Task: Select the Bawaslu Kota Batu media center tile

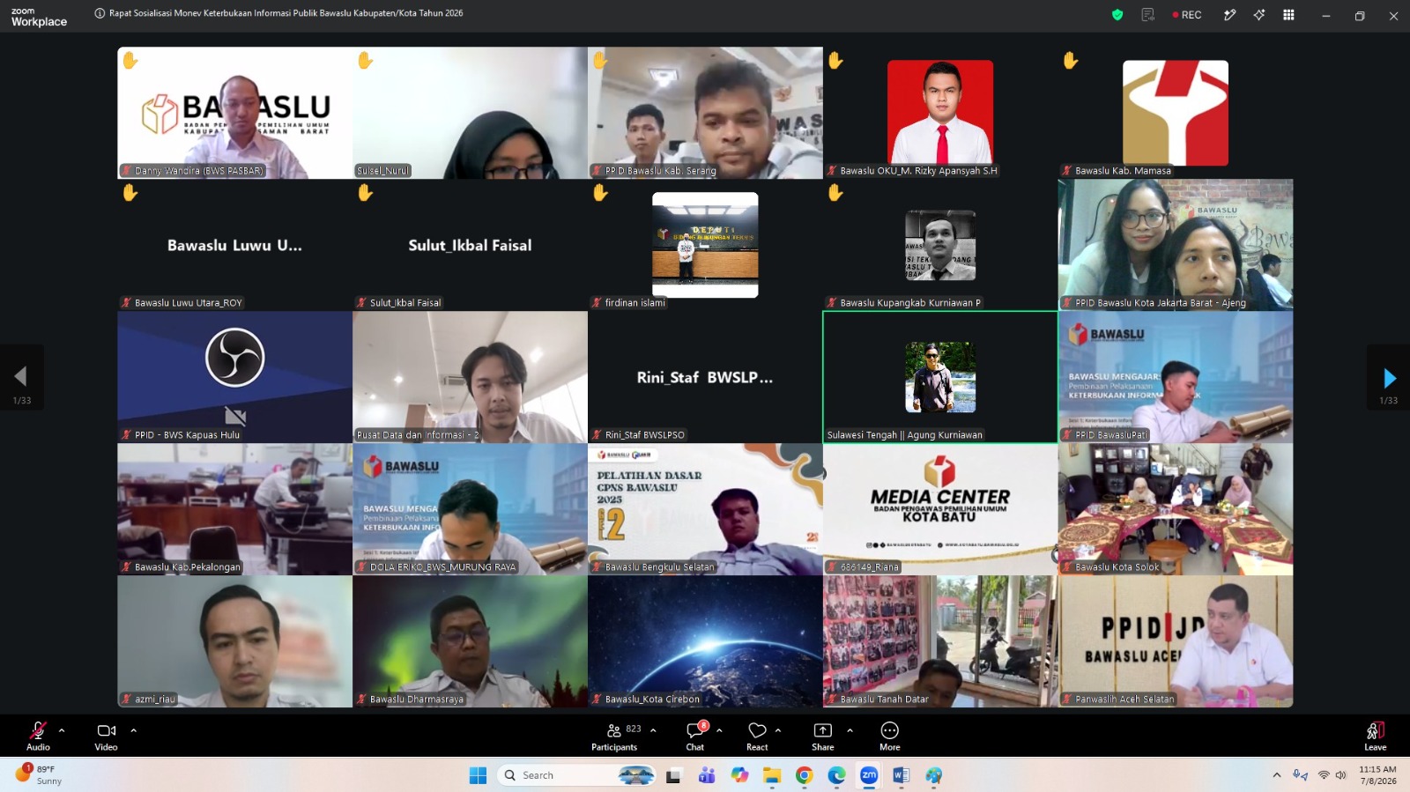Action: pyautogui.click(x=940, y=509)
